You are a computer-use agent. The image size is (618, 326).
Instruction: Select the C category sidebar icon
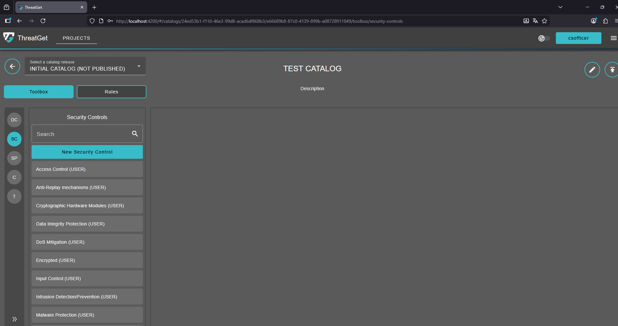pos(14,177)
